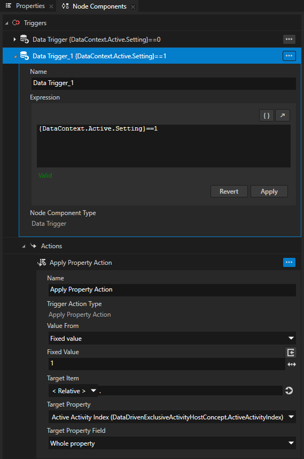
Task: Click the Actions arrow icon
Action: (34, 246)
